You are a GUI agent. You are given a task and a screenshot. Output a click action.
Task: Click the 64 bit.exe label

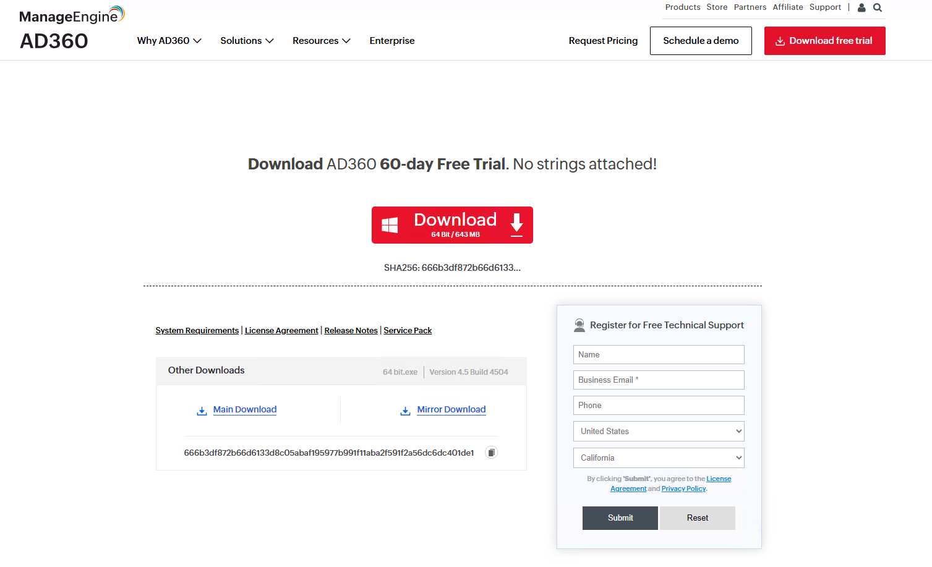point(400,372)
